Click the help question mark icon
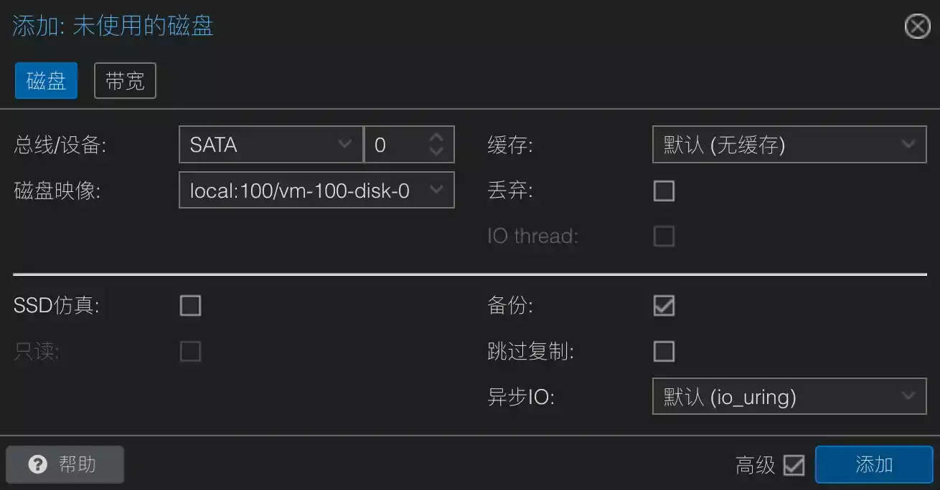Image resolution: width=940 pixels, height=490 pixels. 37,465
